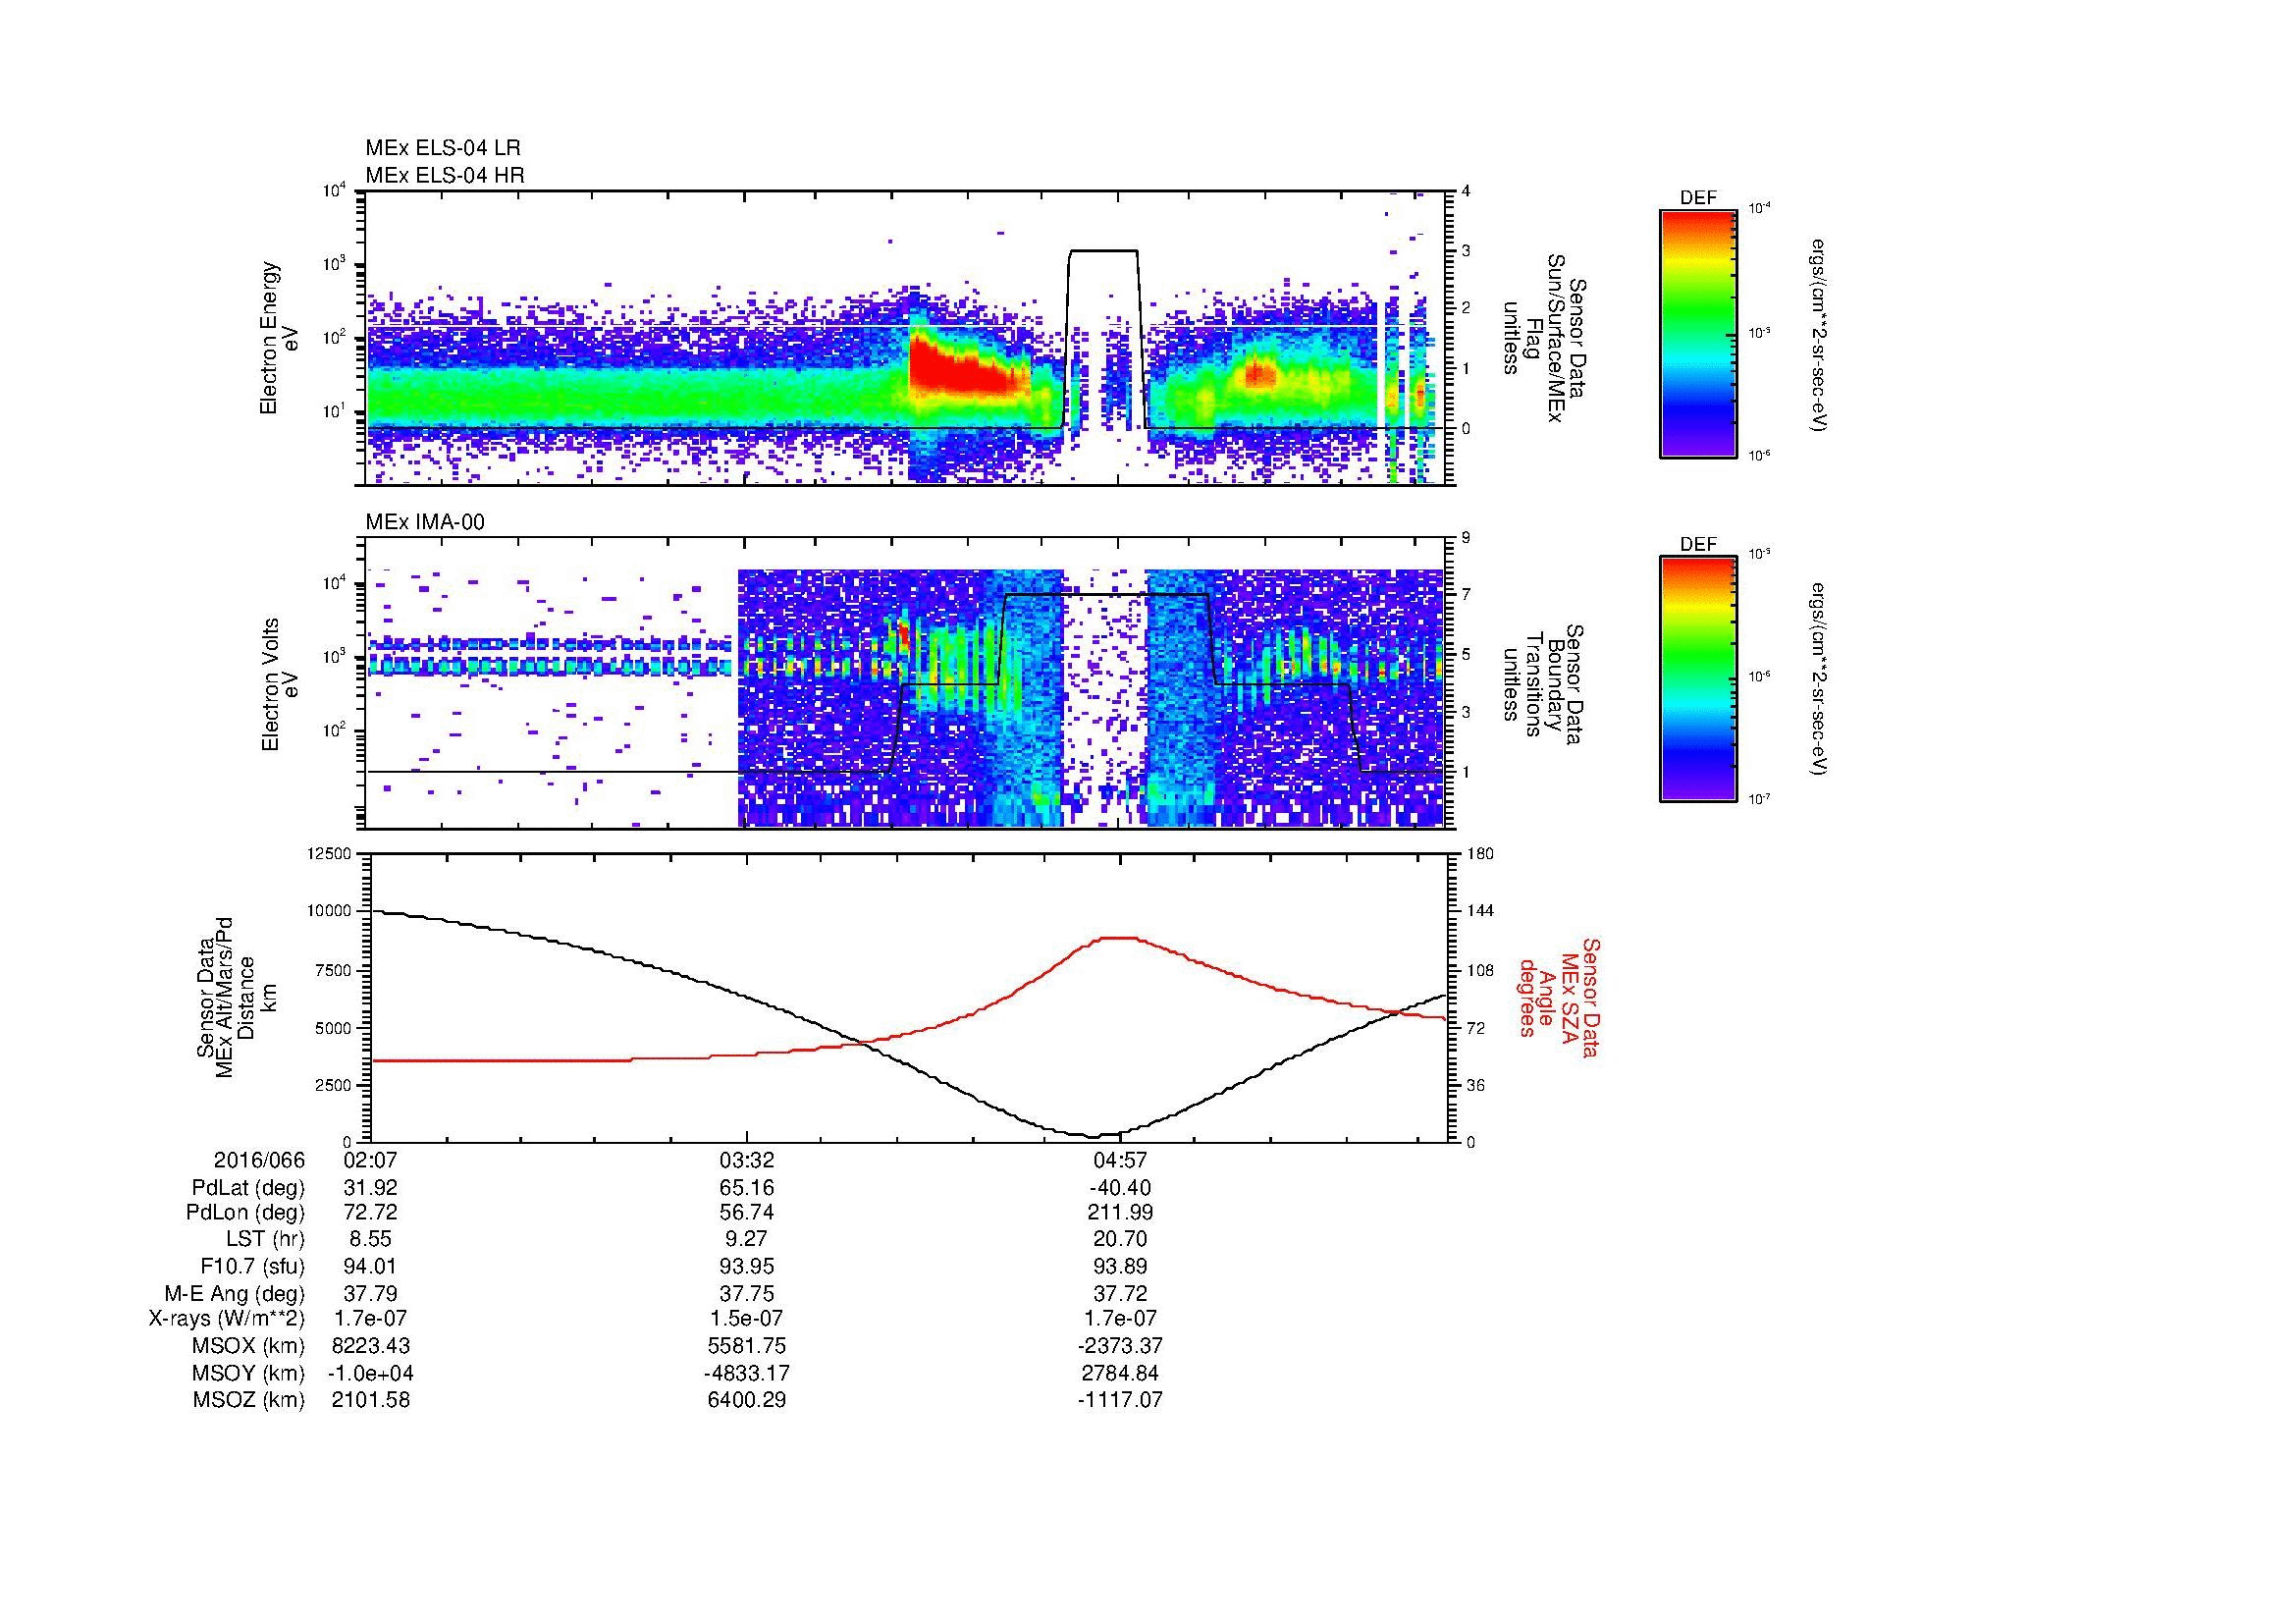This screenshot has height=1623, width=2296.
Task: Click the MSOY value -4833.17
Action: (746, 1373)
